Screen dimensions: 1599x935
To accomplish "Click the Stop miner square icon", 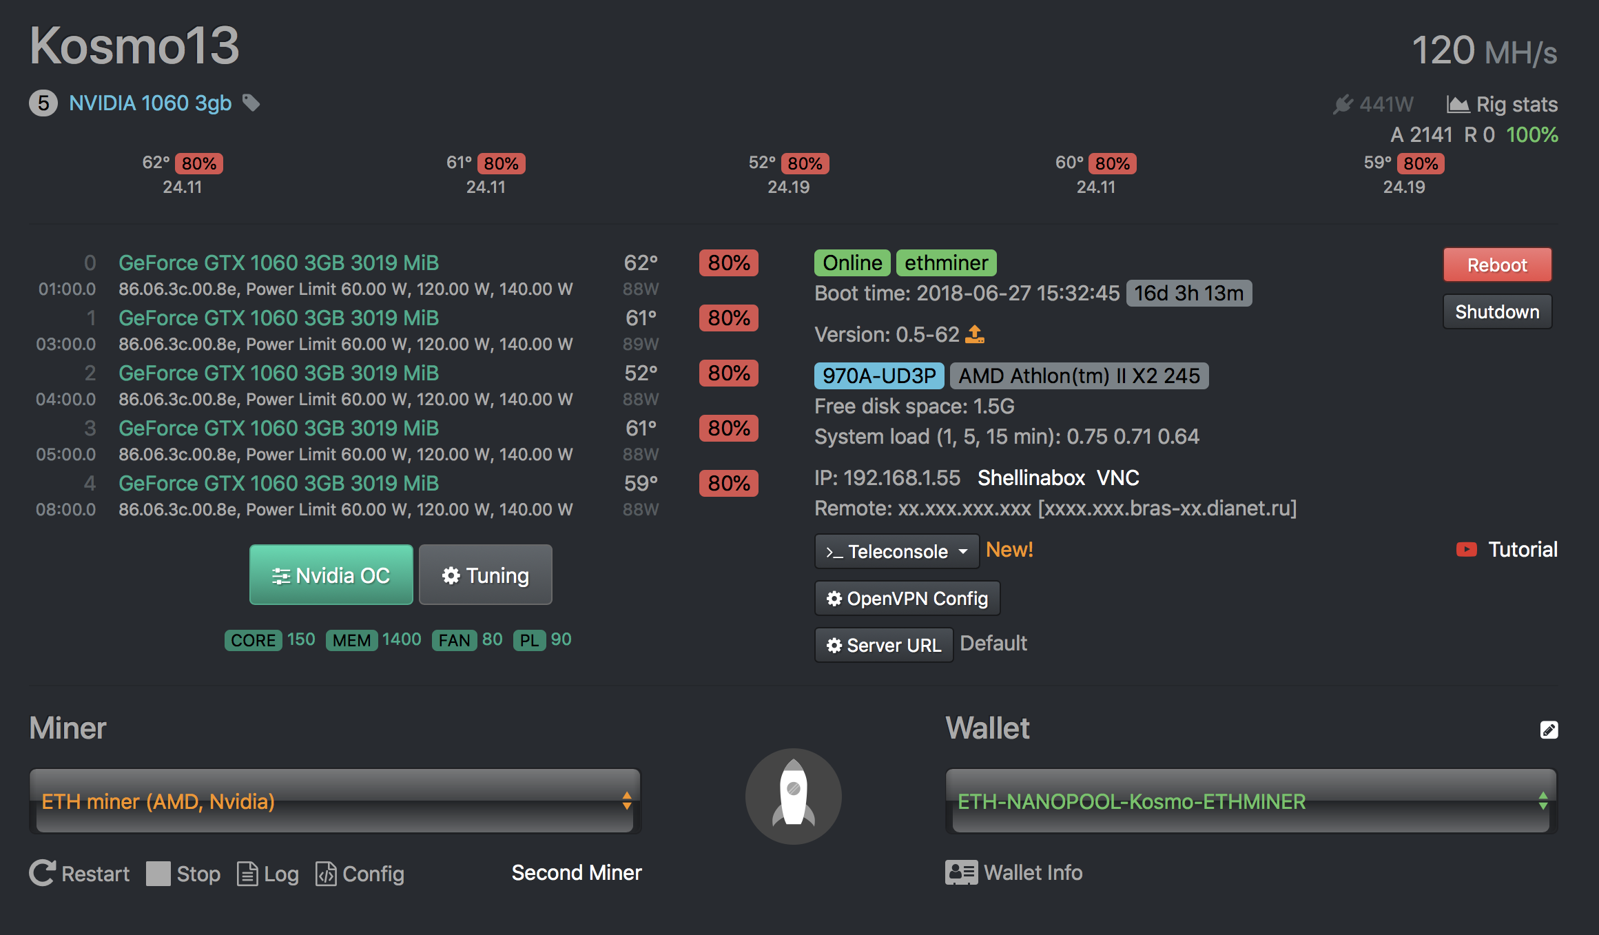I will click(158, 874).
